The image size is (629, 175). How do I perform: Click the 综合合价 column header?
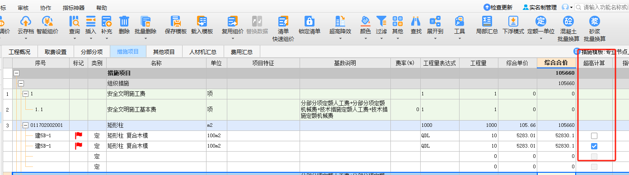[x=556, y=63]
